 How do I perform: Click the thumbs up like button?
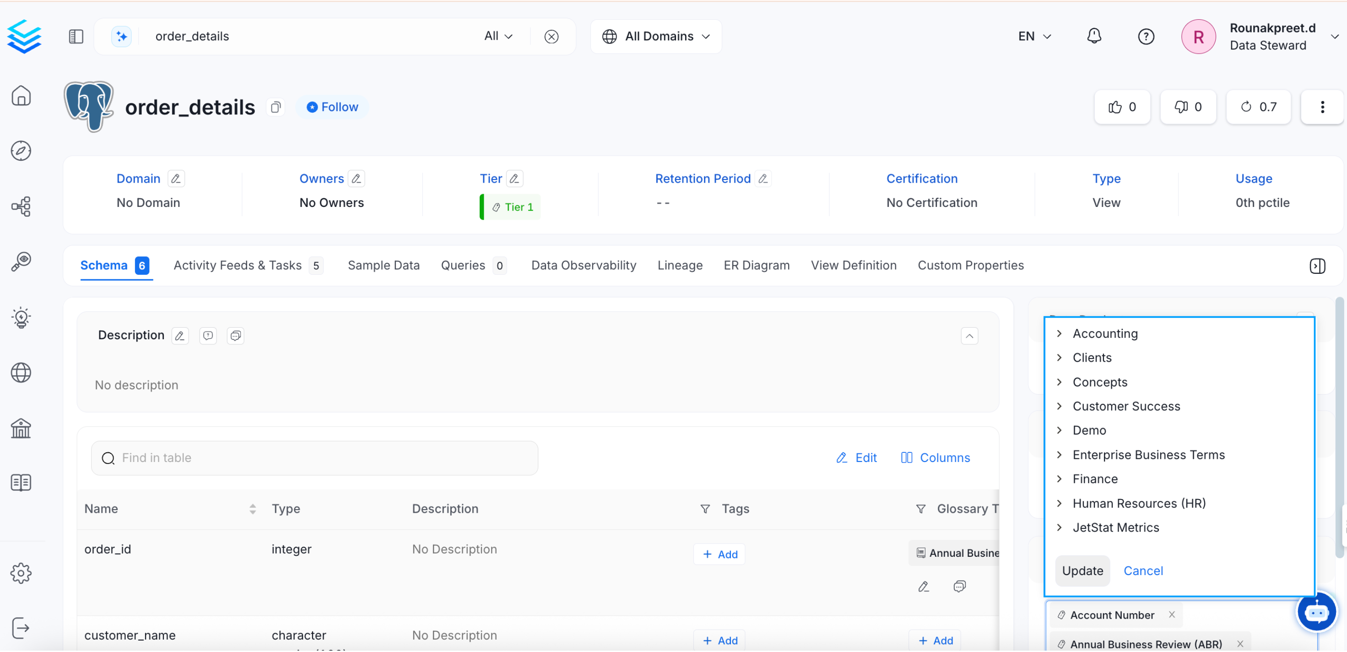pyautogui.click(x=1122, y=107)
